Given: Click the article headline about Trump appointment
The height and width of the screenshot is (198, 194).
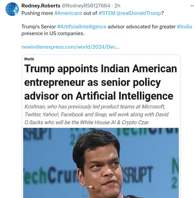Looking at the screenshot, I should coord(101,82).
